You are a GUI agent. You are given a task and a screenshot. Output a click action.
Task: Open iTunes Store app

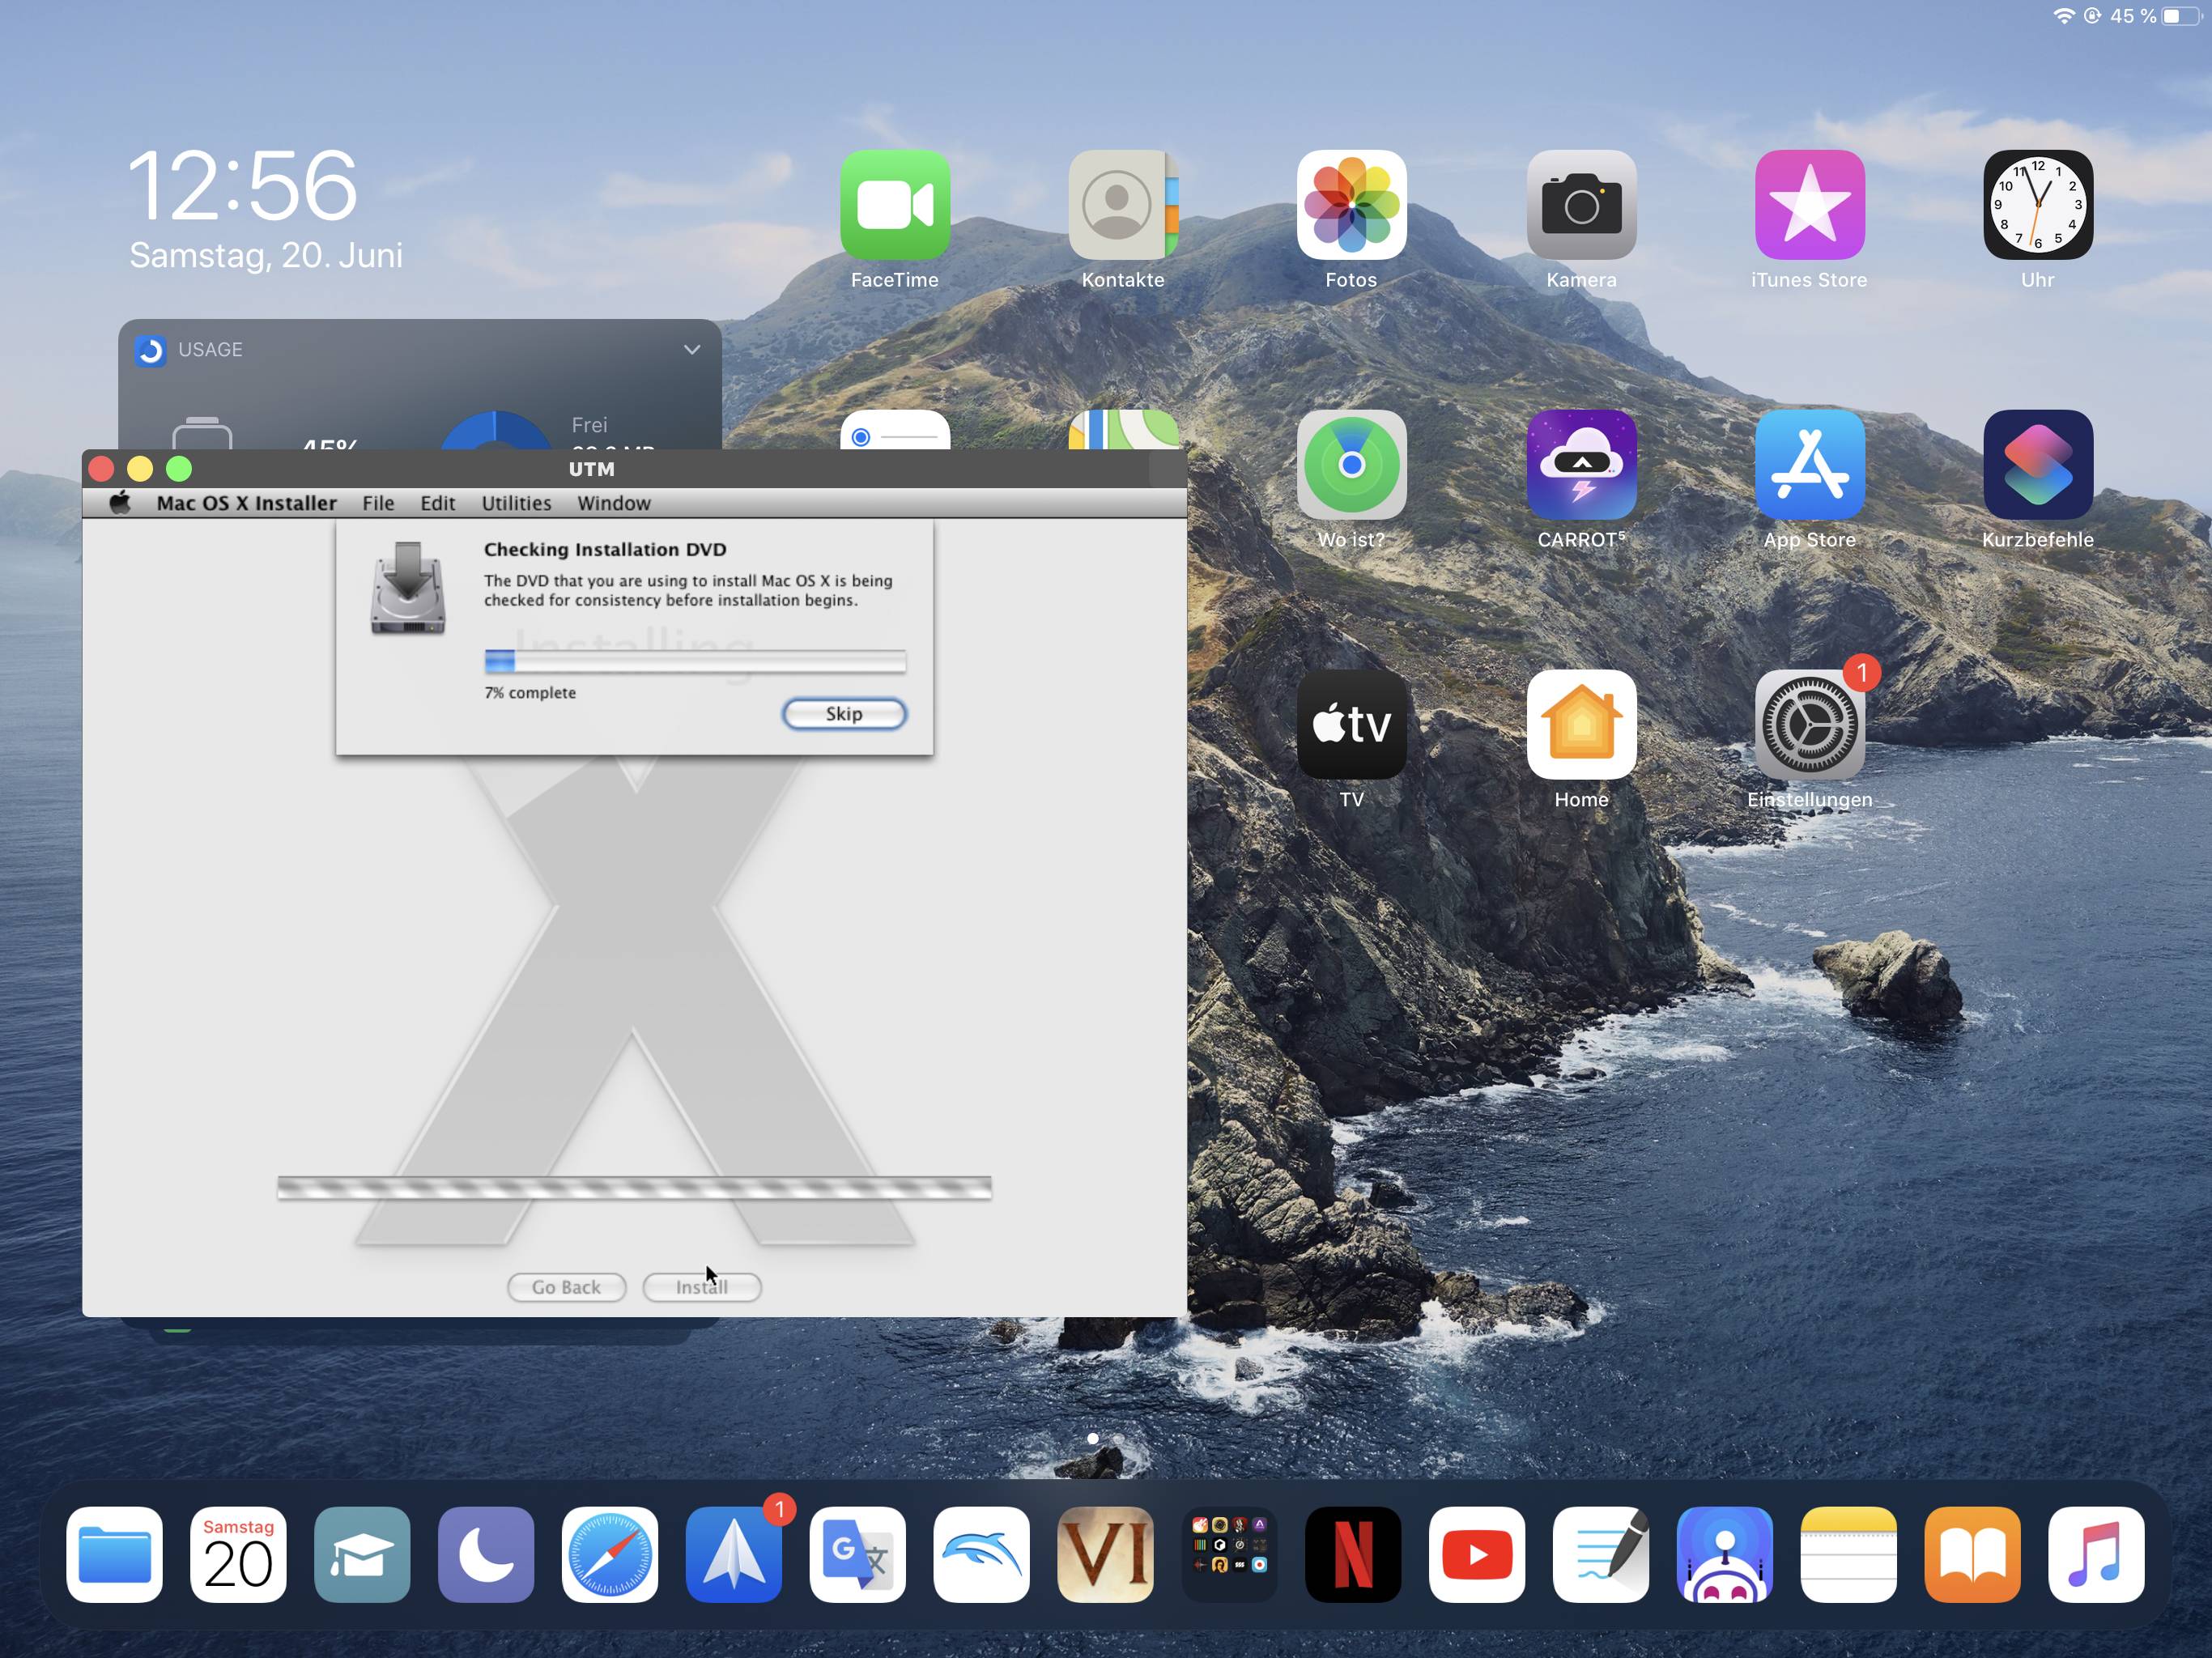[1808, 205]
